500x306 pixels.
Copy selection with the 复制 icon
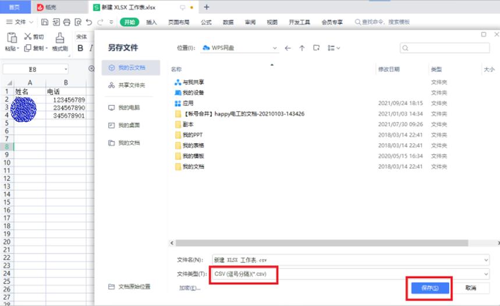tap(36, 48)
